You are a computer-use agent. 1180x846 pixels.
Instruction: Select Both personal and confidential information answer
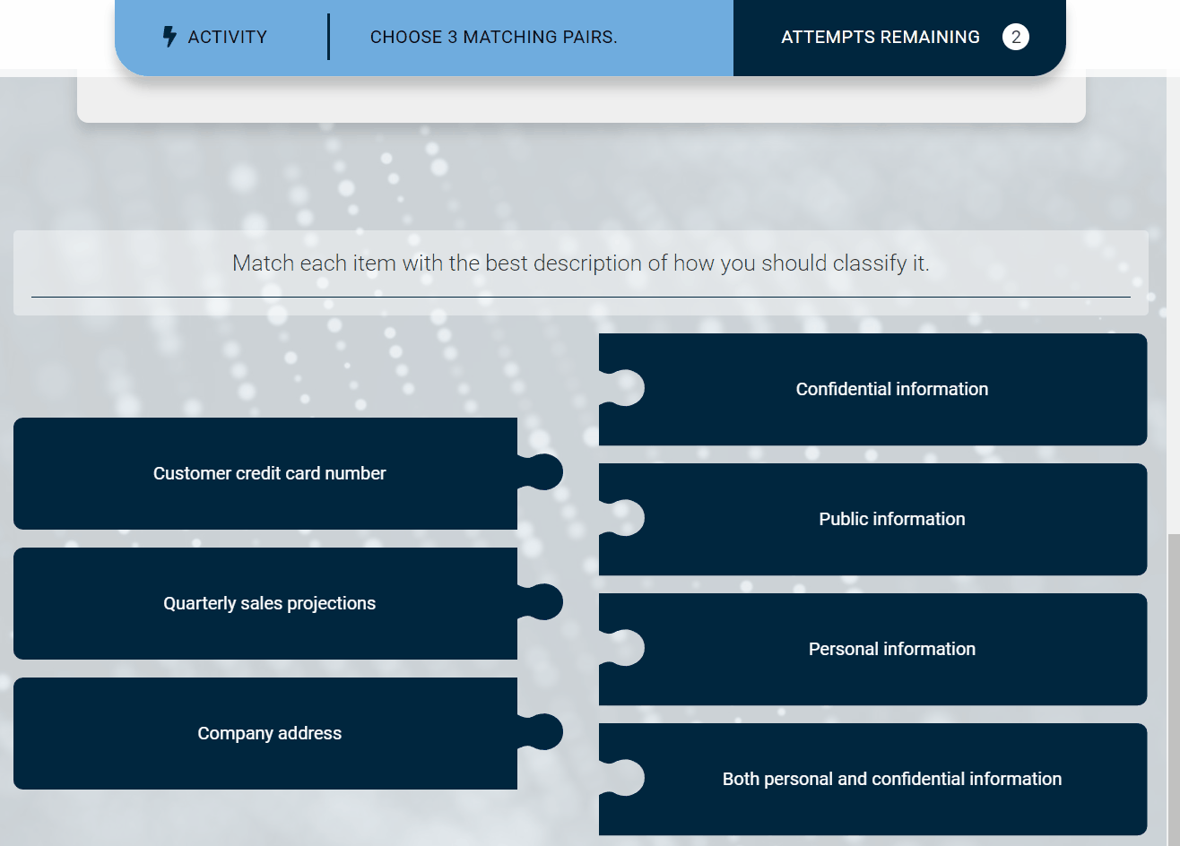(891, 779)
